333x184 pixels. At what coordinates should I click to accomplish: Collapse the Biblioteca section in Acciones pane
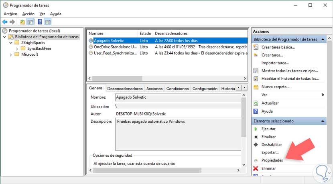coord(323,39)
